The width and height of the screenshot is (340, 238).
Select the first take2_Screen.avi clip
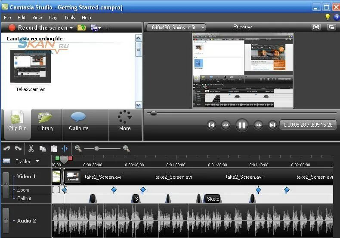coord(103,177)
